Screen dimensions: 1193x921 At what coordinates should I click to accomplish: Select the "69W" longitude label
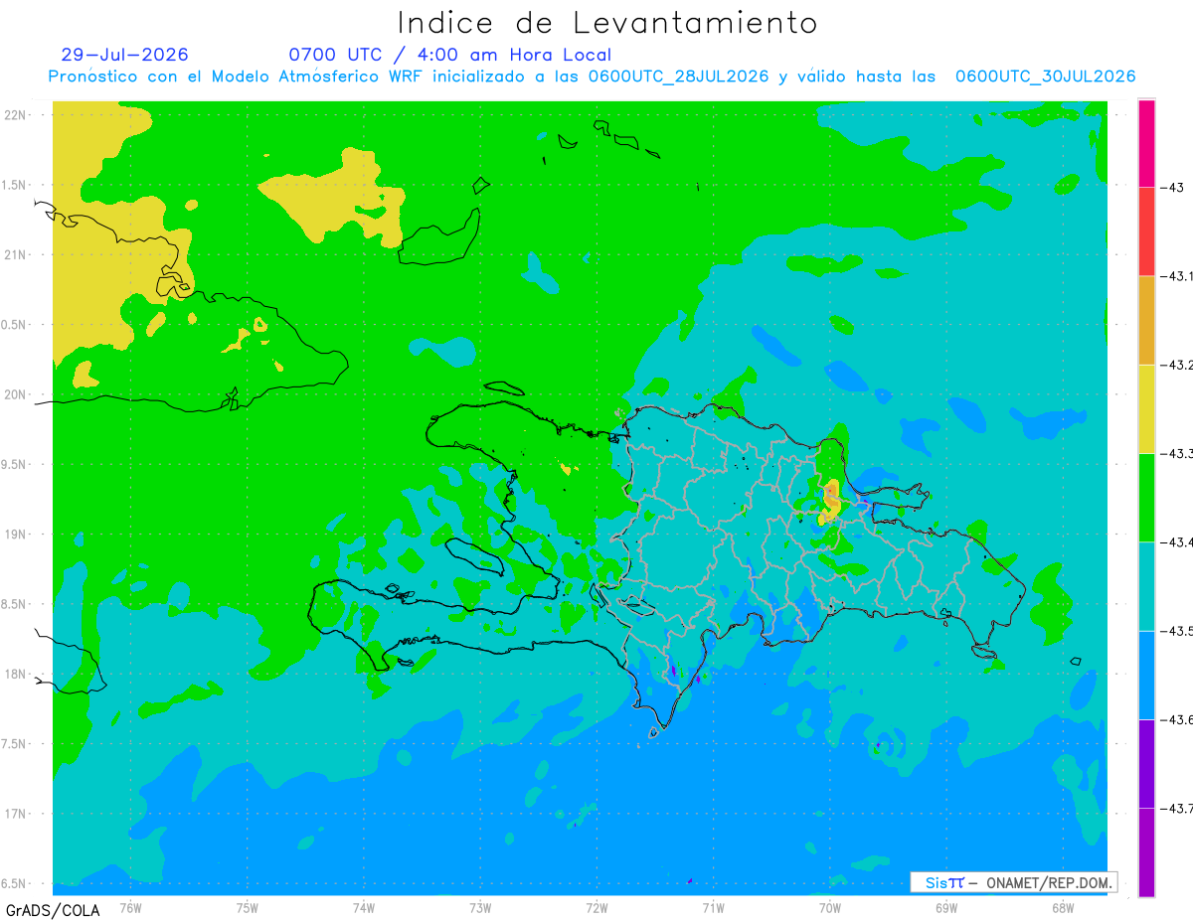coord(945,907)
